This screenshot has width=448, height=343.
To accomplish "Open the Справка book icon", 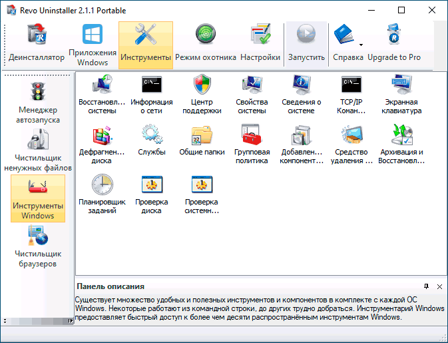I will (344, 35).
